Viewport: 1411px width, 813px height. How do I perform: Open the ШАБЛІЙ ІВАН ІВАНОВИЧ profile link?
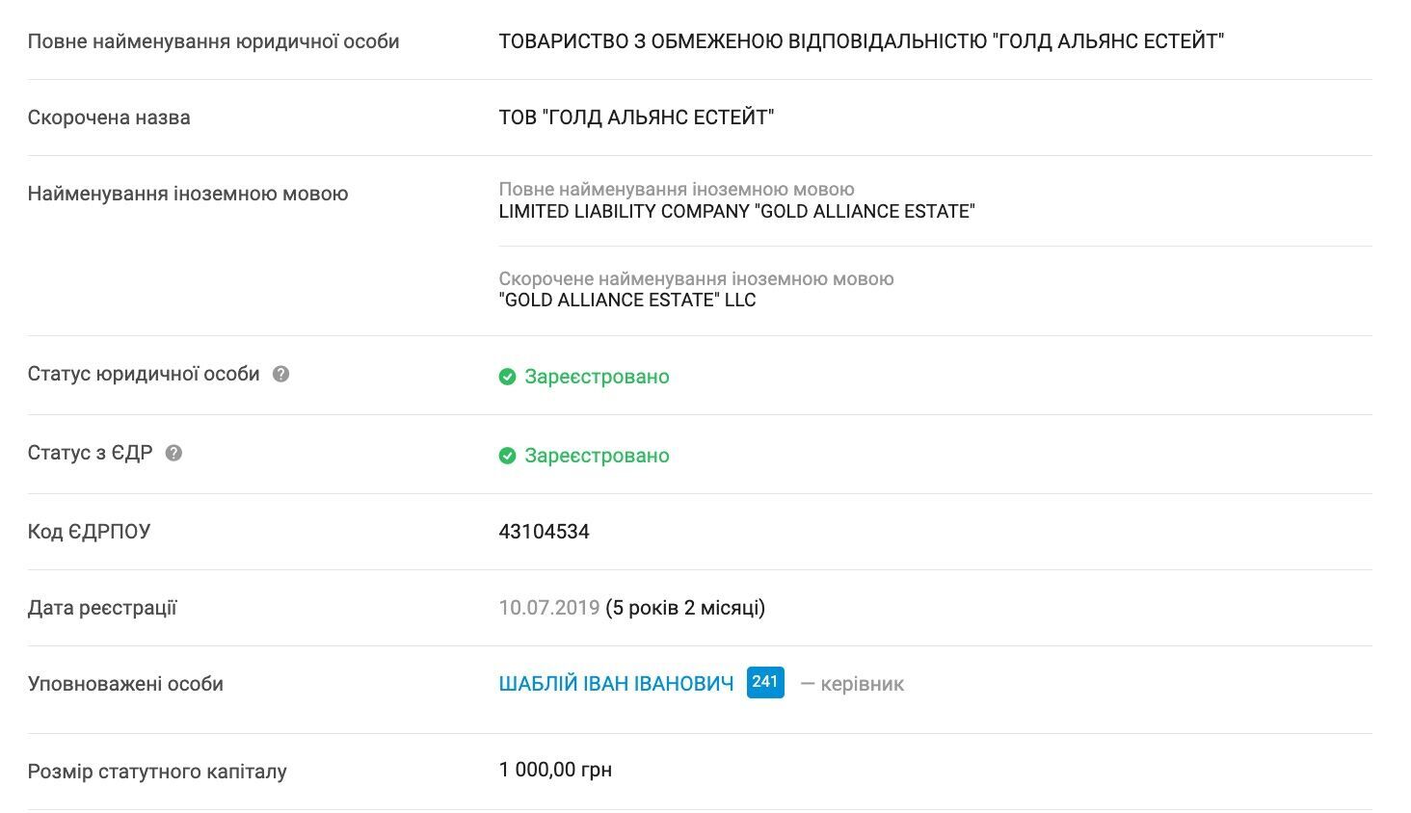click(x=614, y=683)
